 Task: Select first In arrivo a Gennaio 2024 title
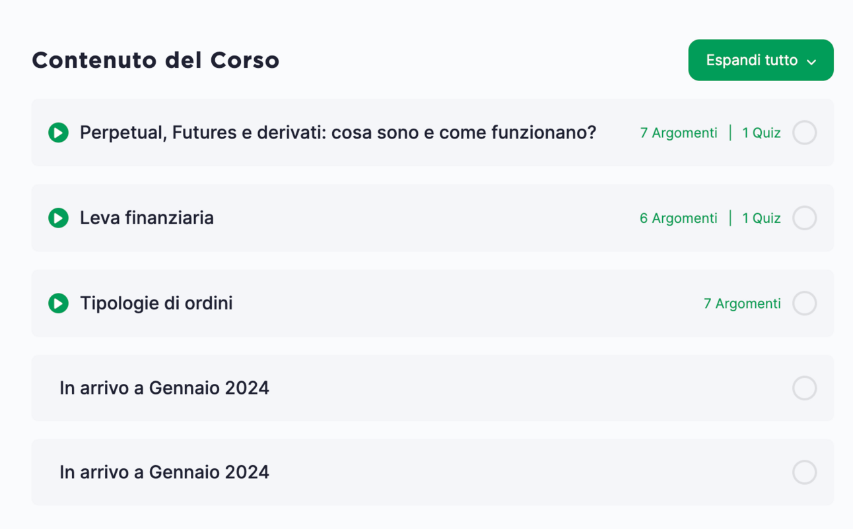pos(164,388)
